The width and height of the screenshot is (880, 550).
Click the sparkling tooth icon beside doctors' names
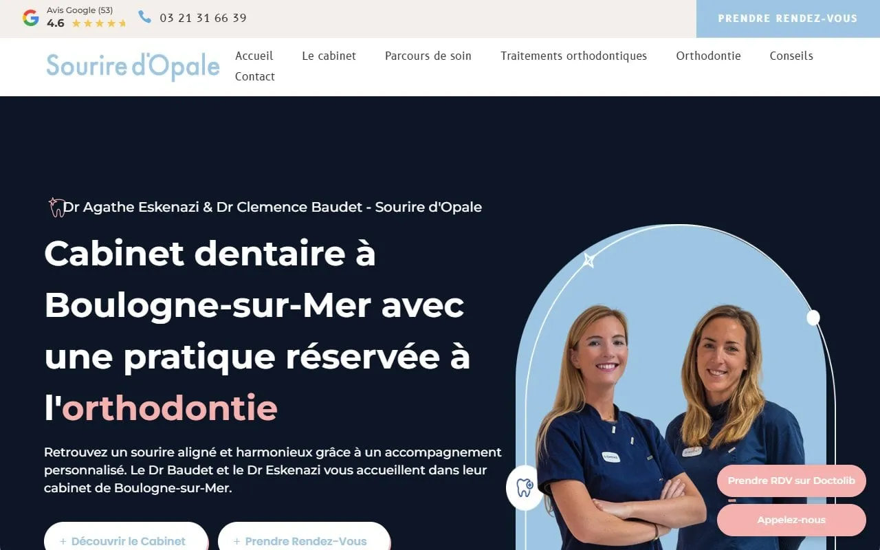tap(56, 207)
